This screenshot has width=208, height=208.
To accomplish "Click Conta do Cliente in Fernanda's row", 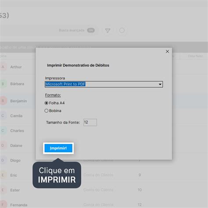I will 98,204.
